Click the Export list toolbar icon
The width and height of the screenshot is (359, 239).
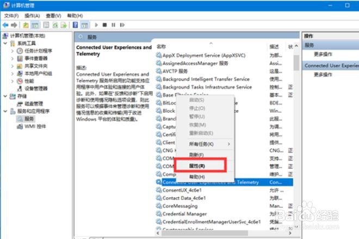[64, 25]
